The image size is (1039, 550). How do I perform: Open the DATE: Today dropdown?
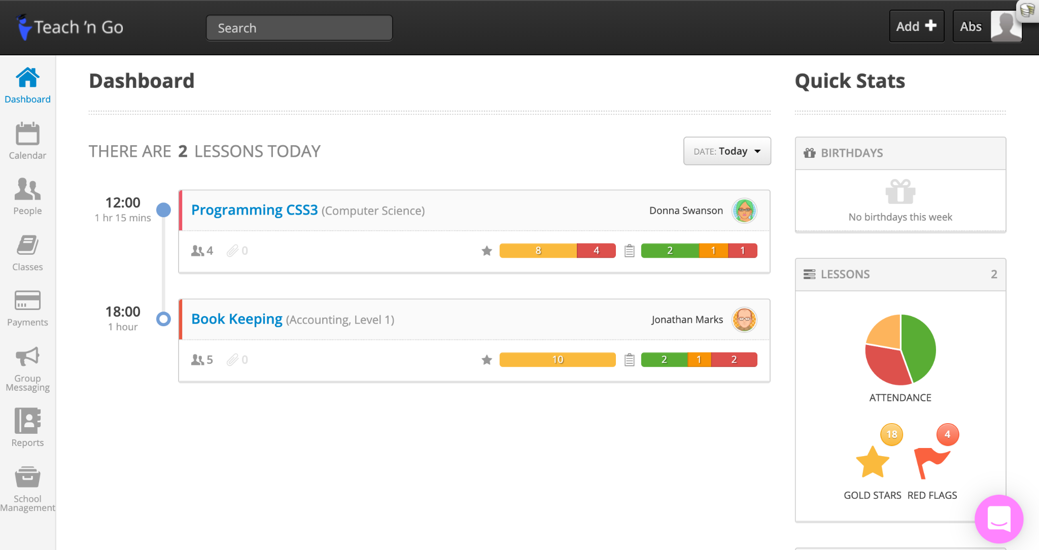tap(726, 151)
